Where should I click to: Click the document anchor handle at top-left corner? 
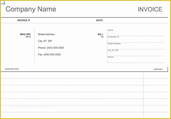4,3
